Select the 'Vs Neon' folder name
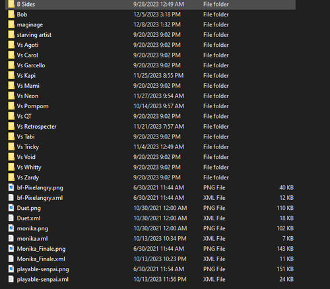The width and height of the screenshot is (330, 289). click(x=28, y=96)
